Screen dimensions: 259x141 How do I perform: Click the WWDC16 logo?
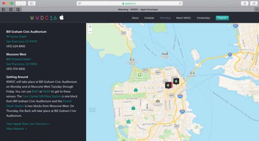[x=44, y=18]
